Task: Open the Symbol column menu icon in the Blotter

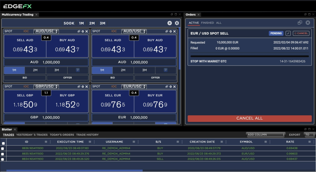Action: [x=265, y=142]
